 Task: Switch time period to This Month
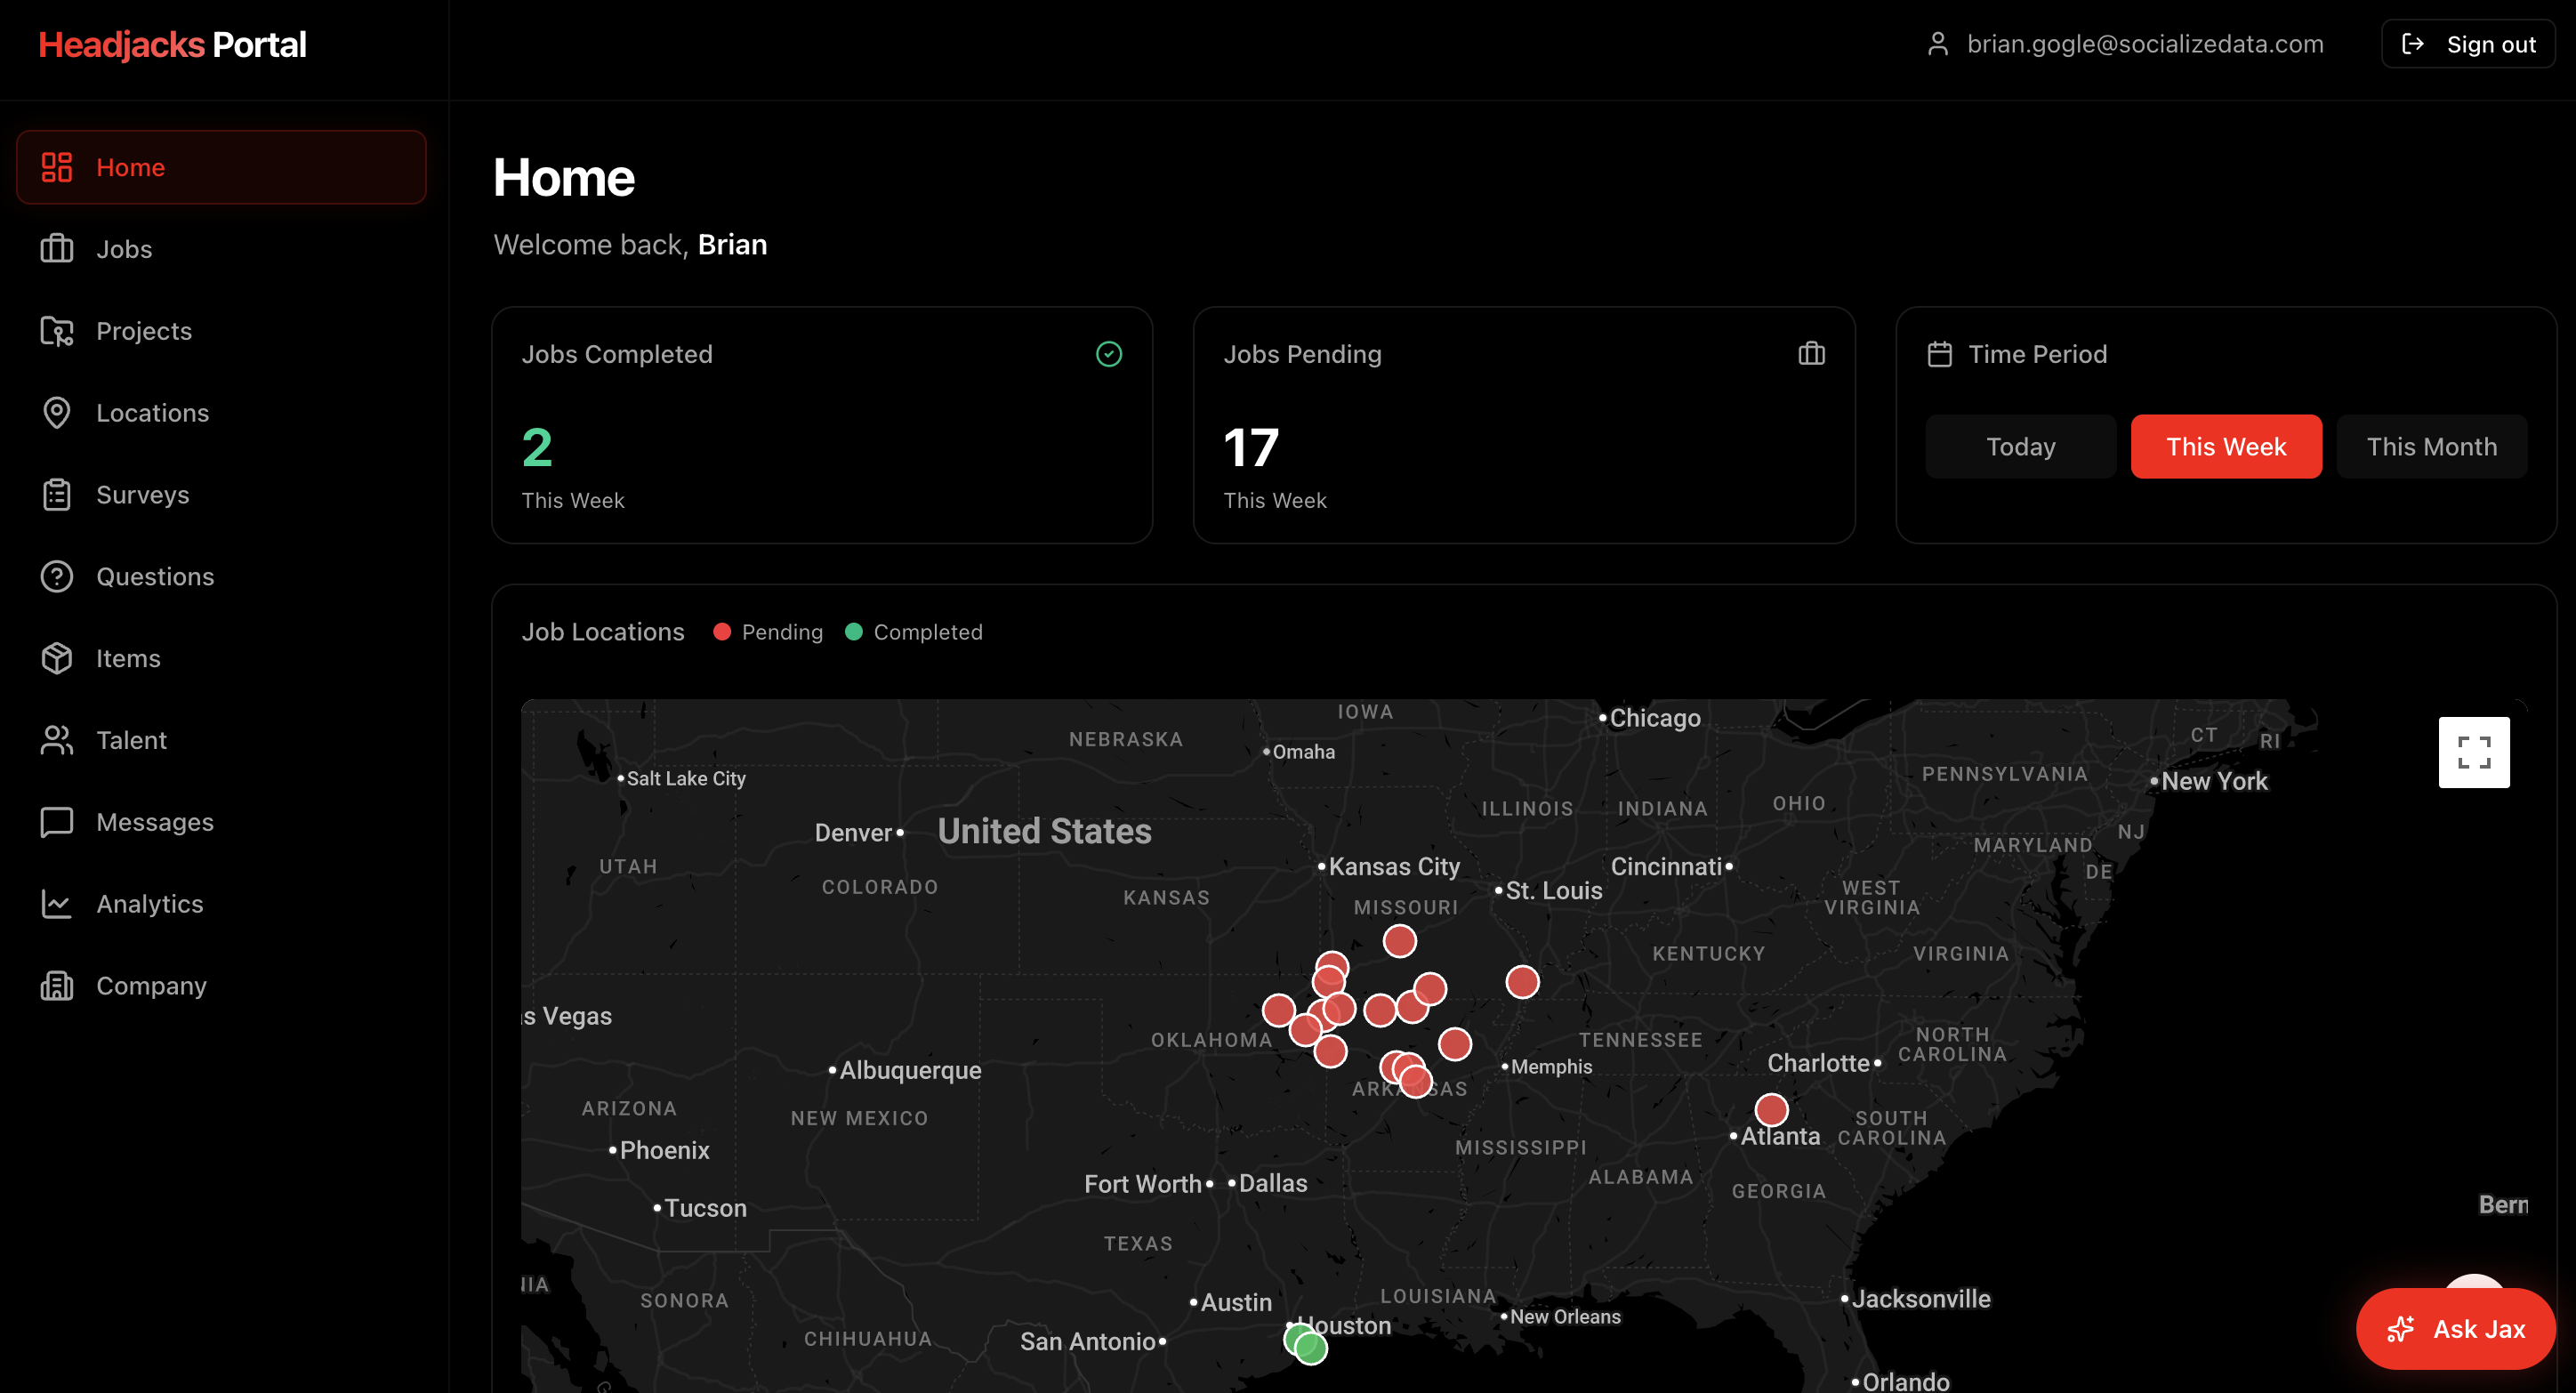coord(2432,446)
